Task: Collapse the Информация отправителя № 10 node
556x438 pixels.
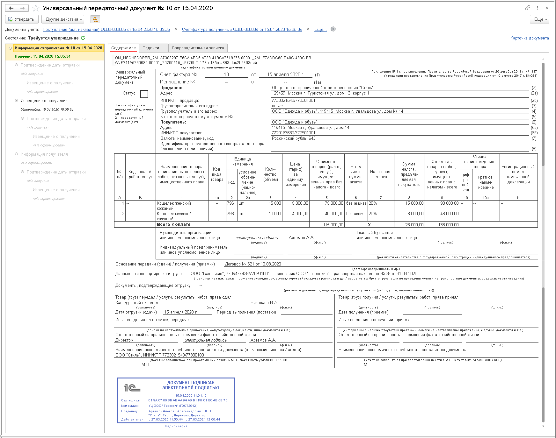Action: 10,48
